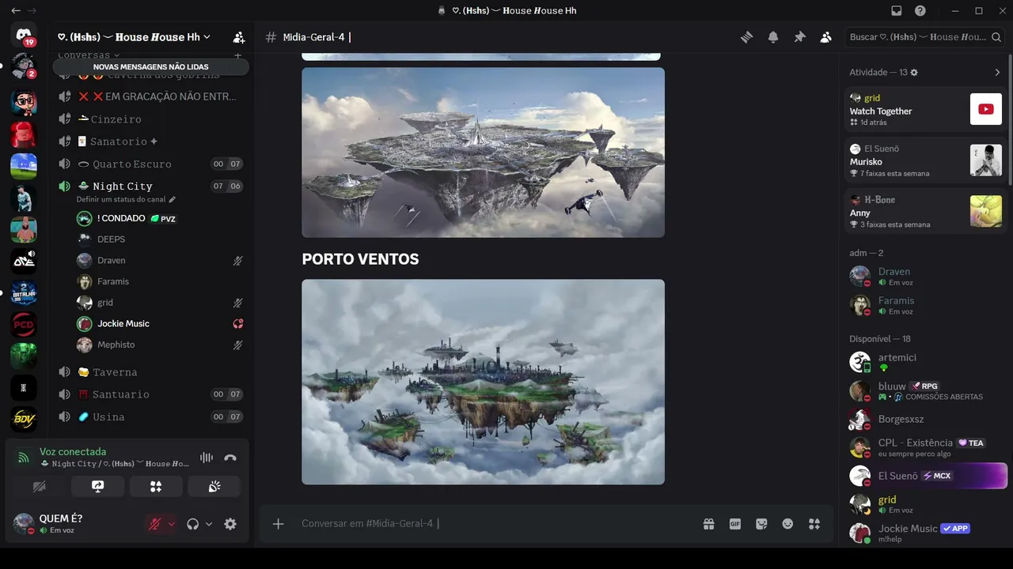Screen dimensions: 1013x569
Task: Open bluuw's profile in member list
Action: 926,390
